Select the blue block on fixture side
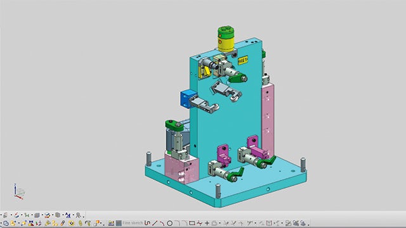This screenshot has width=406, height=228. (x=188, y=99)
